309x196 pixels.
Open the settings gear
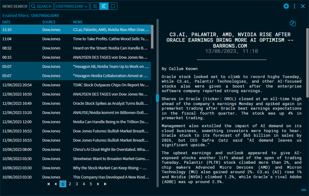286,6
